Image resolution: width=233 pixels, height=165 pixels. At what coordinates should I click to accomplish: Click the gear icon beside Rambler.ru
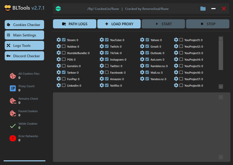142,66
